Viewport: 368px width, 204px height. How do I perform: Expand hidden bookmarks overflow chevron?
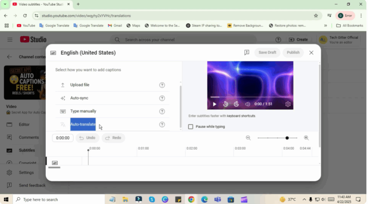[326, 25]
